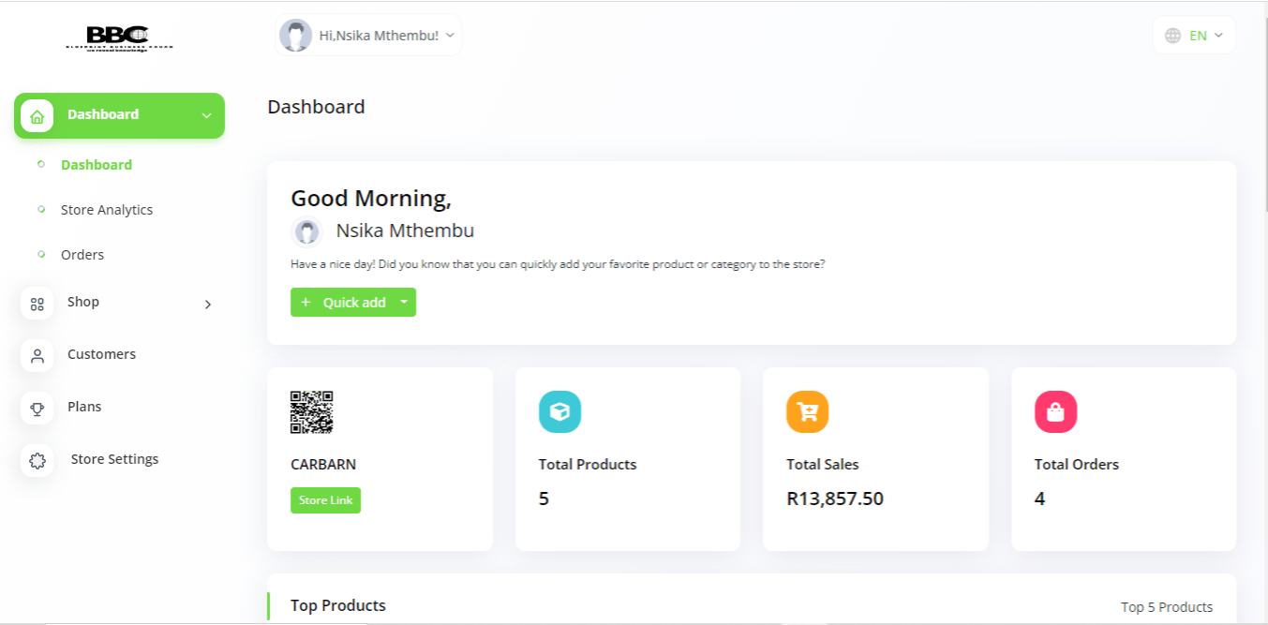Click the pink Total Orders bag icon
Screen dimensions: 1268x625
[x=1055, y=412]
